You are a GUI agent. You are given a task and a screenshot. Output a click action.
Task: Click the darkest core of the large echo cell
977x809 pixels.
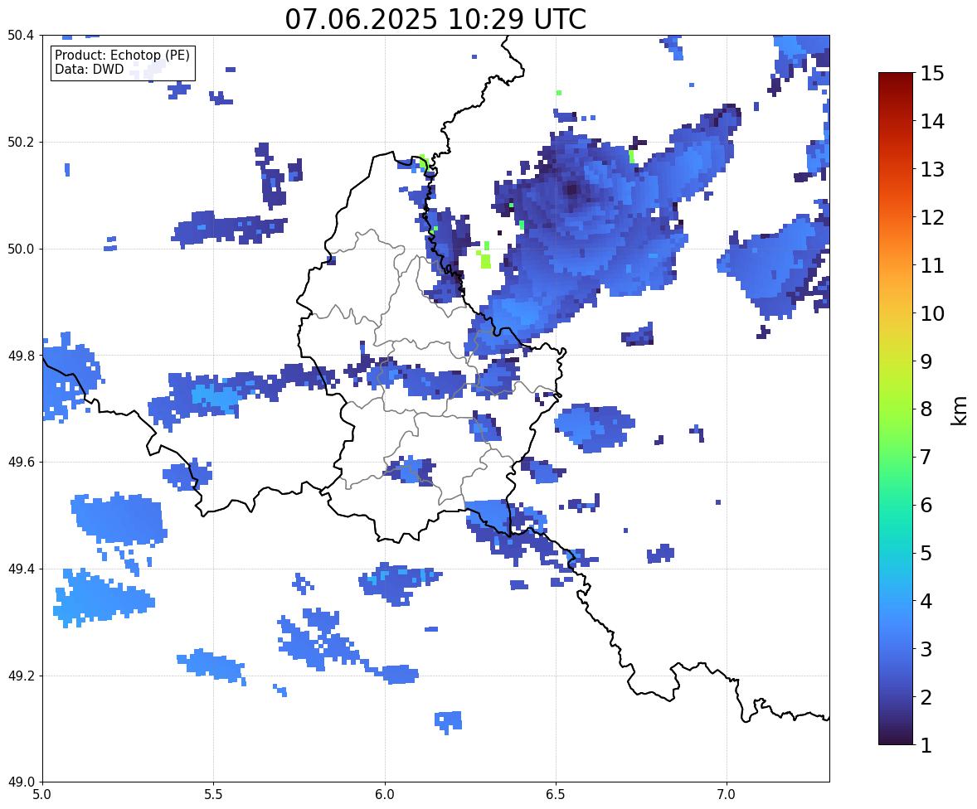pyautogui.click(x=571, y=189)
